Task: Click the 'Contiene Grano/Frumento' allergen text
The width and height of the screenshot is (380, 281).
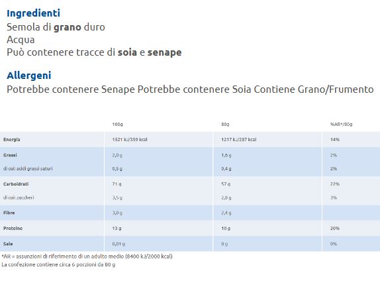Action: [314, 89]
